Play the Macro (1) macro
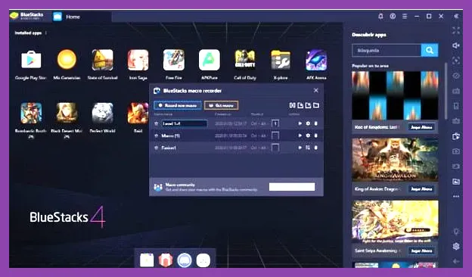 [300, 135]
